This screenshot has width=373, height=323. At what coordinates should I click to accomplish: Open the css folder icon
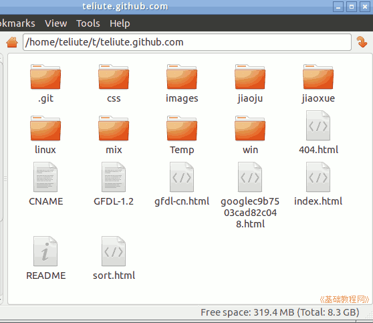114,76
